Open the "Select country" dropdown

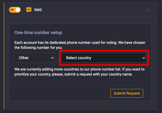tap(104, 58)
